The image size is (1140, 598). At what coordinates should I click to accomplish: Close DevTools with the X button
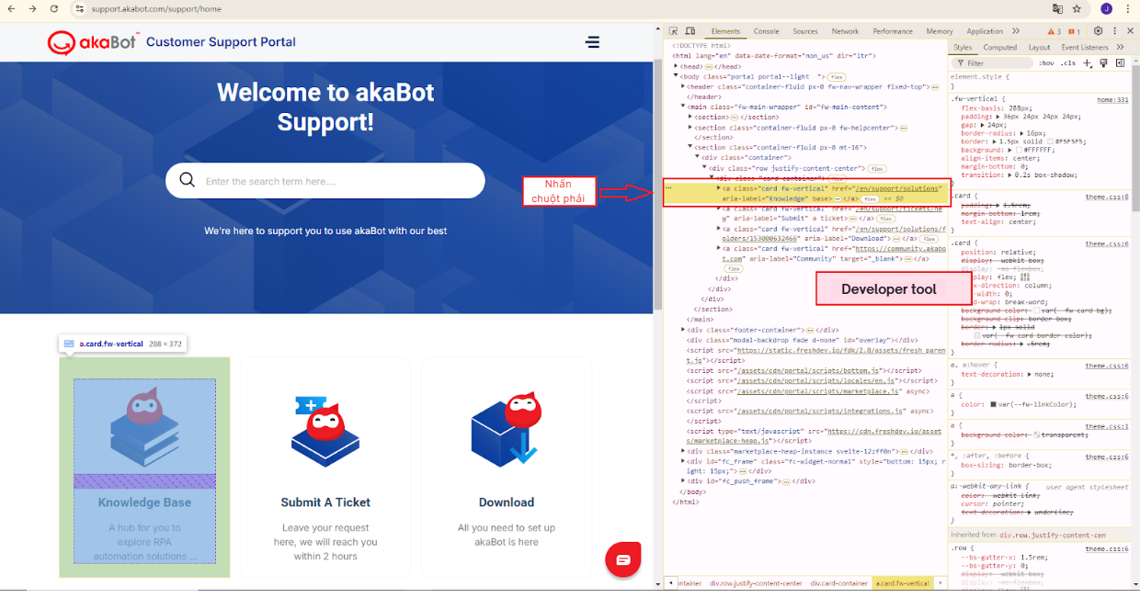click(1129, 31)
